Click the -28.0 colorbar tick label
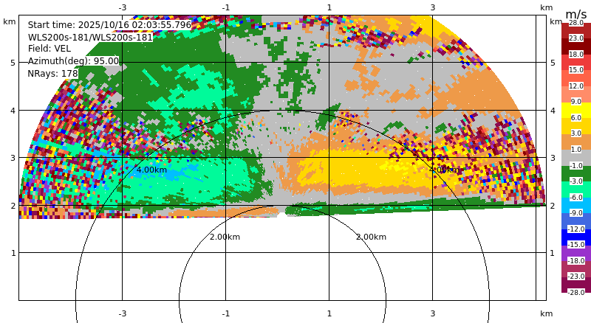591x323 pixels. point(576,293)
